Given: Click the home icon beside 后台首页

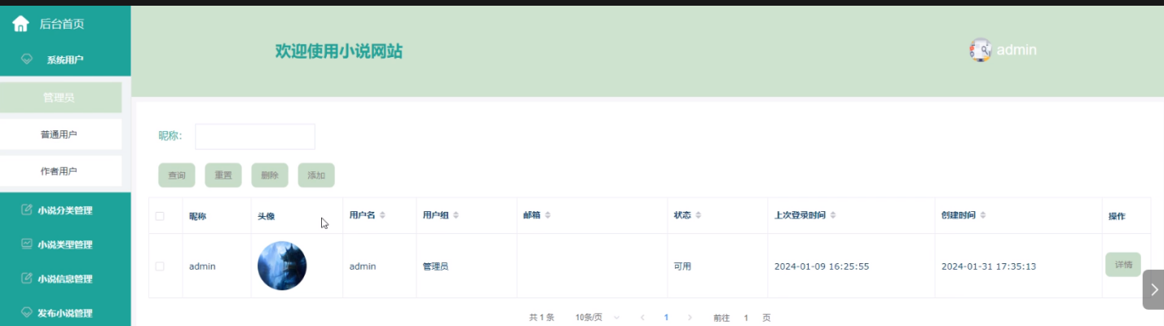Looking at the screenshot, I should click(x=21, y=24).
